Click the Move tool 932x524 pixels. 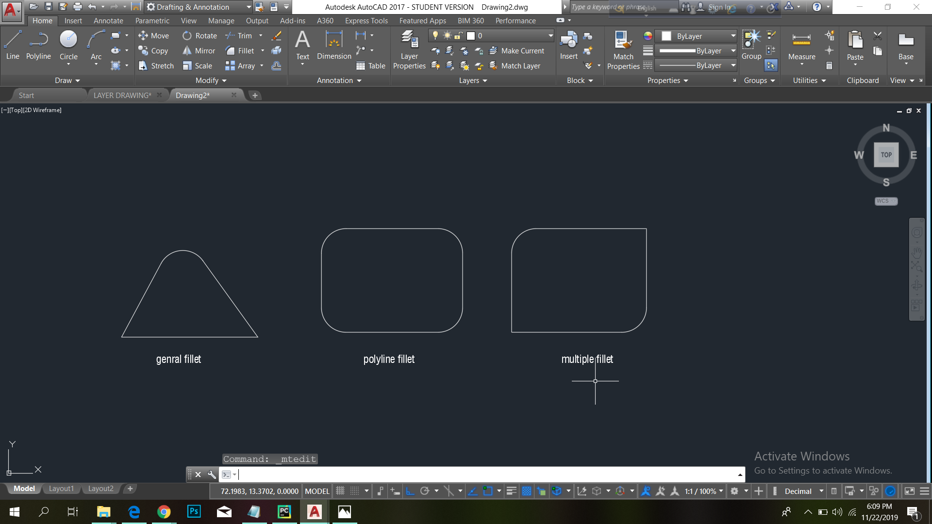[x=153, y=35]
